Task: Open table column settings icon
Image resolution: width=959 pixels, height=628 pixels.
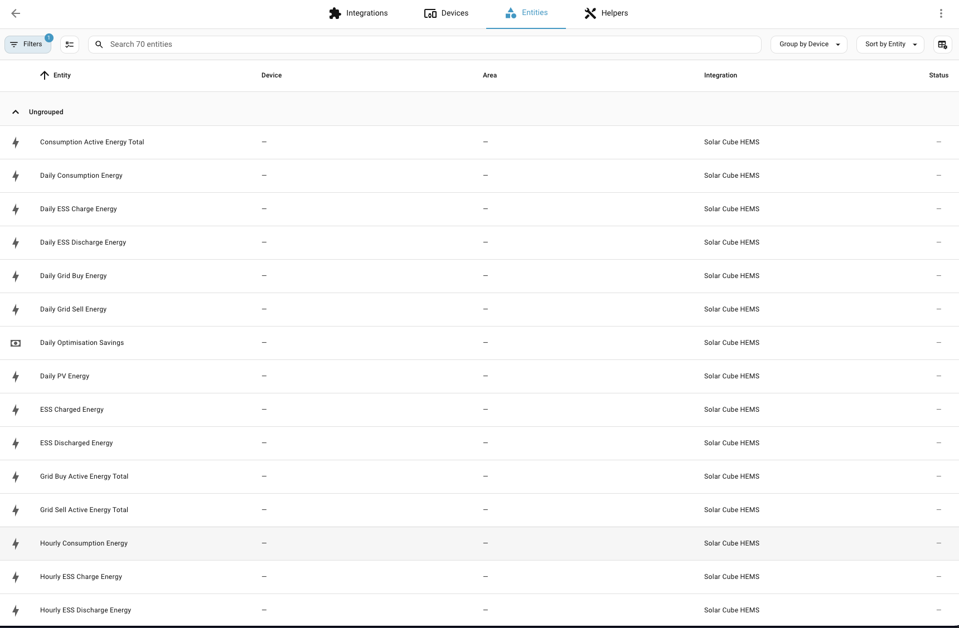Action: point(943,45)
